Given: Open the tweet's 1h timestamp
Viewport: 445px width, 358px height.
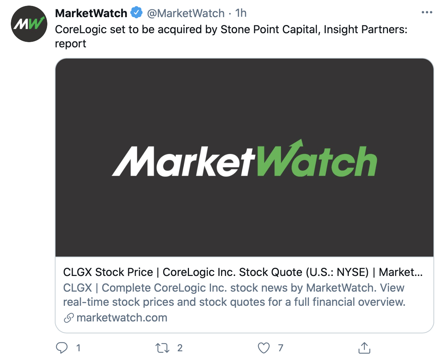Looking at the screenshot, I should 241,13.
